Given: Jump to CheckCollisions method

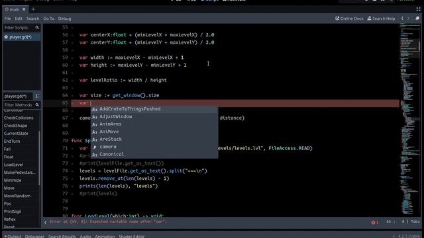Looking at the screenshot, I should (19, 118).
